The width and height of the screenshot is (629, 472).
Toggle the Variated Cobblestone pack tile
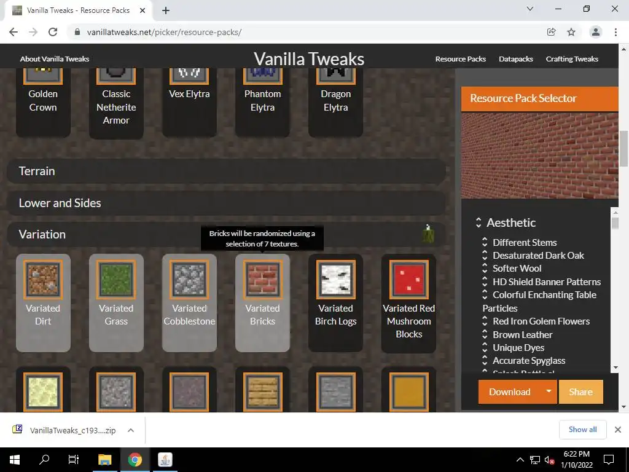(x=189, y=302)
